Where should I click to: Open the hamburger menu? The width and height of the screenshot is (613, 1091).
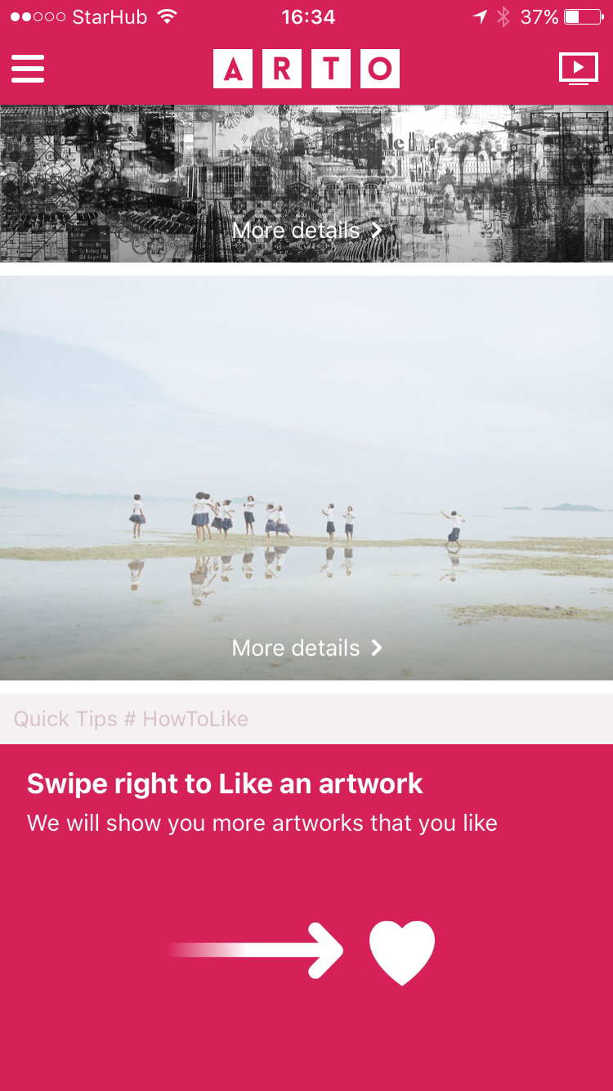point(28,69)
